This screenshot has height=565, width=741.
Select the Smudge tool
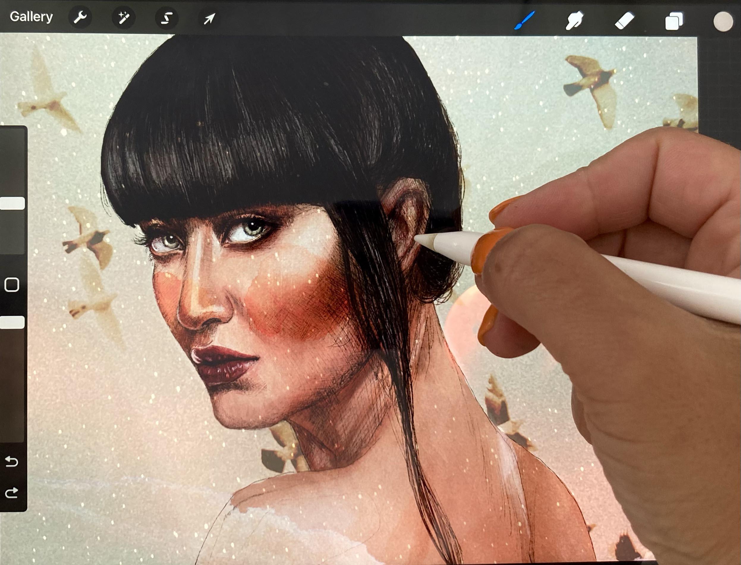[x=575, y=20]
